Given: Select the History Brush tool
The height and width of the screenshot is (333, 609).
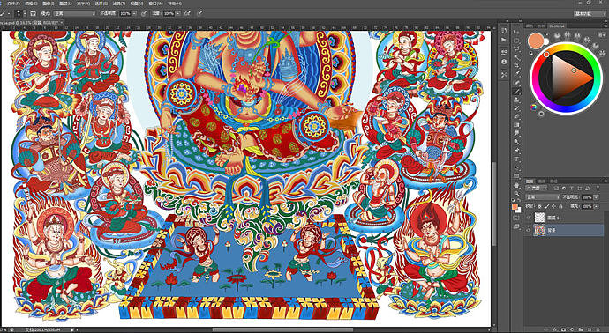Looking at the screenshot, I should pyautogui.click(x=516, y=108).
